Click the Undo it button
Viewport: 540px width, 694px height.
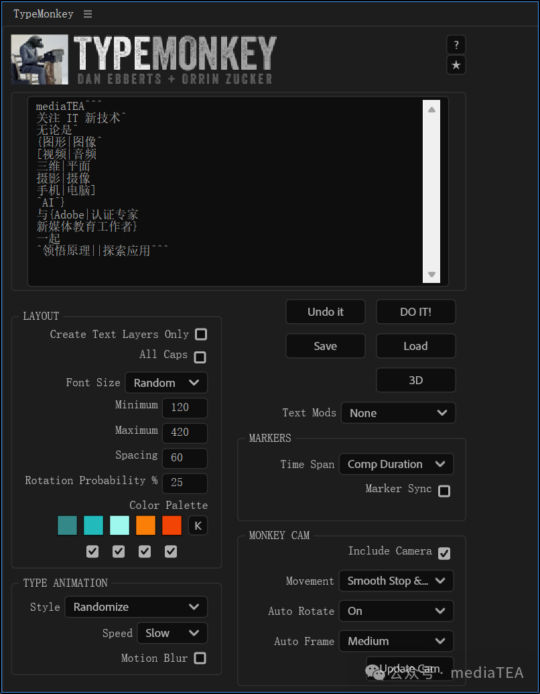(x=326, y=312)
